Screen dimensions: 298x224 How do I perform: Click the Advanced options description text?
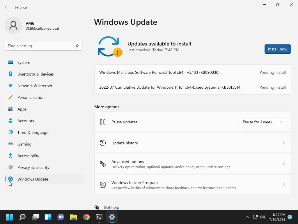(171, 167)
